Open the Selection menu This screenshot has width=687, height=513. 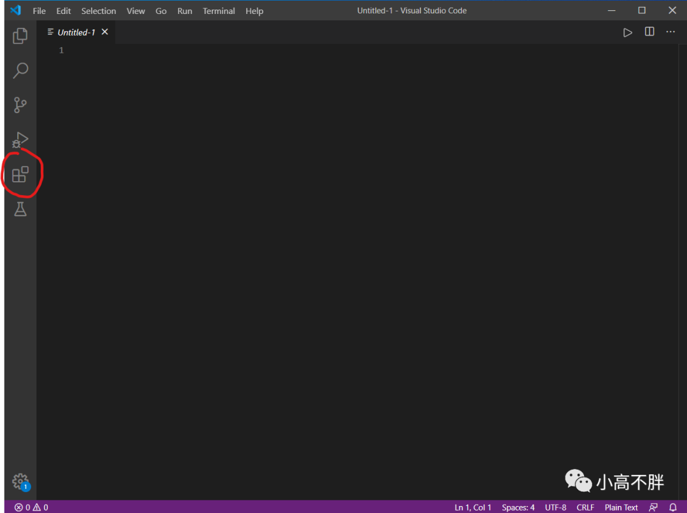tap(99, 11)
